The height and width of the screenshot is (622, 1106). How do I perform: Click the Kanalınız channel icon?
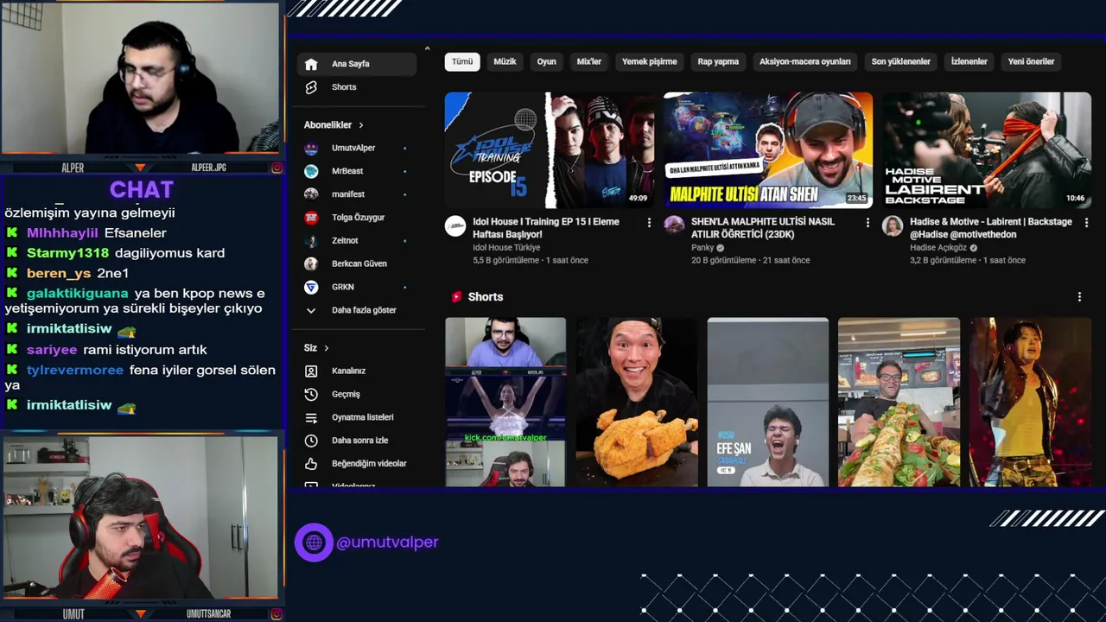click(x=311, y=371)
